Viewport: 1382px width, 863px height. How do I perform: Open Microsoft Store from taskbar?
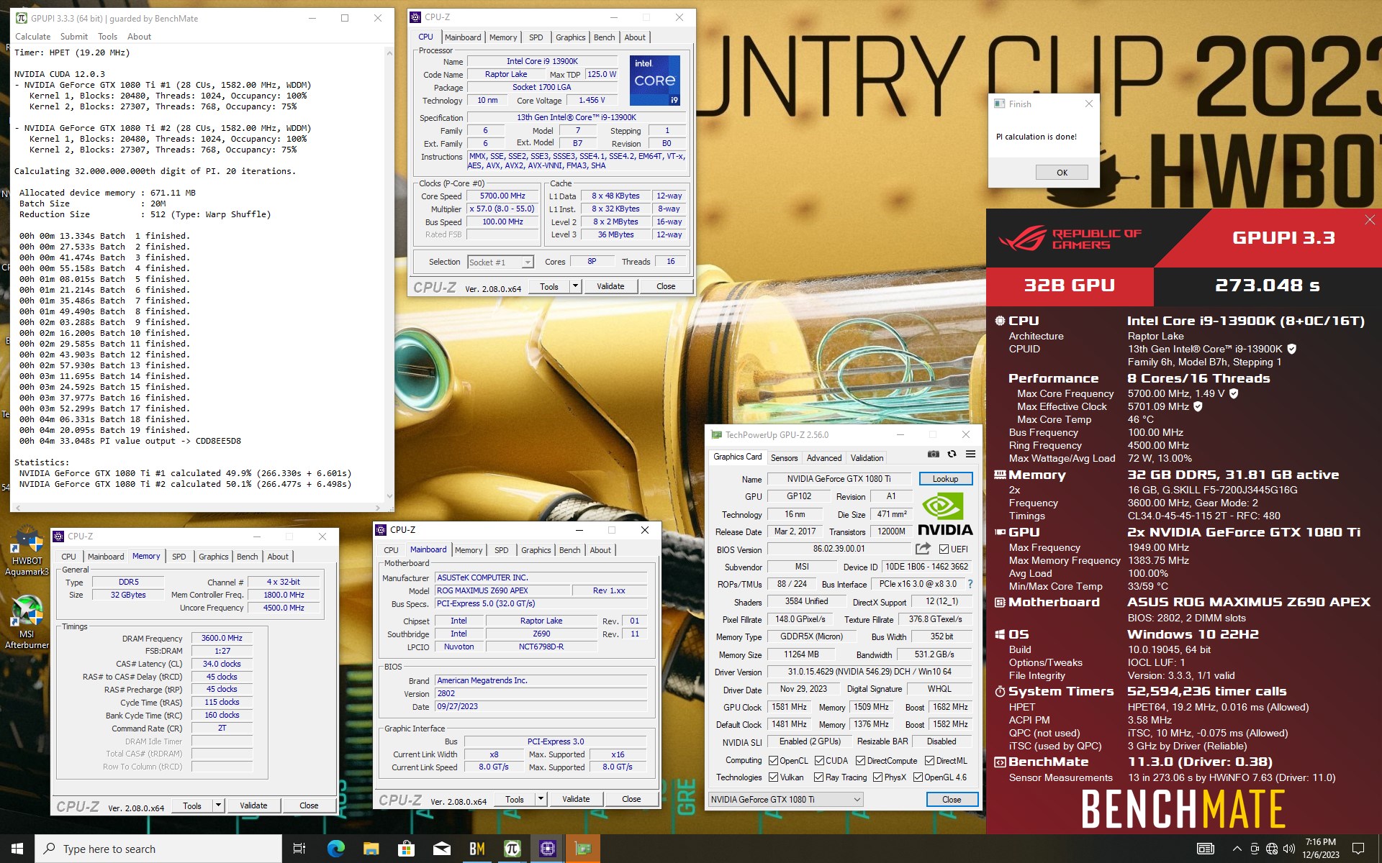point(406,849)
